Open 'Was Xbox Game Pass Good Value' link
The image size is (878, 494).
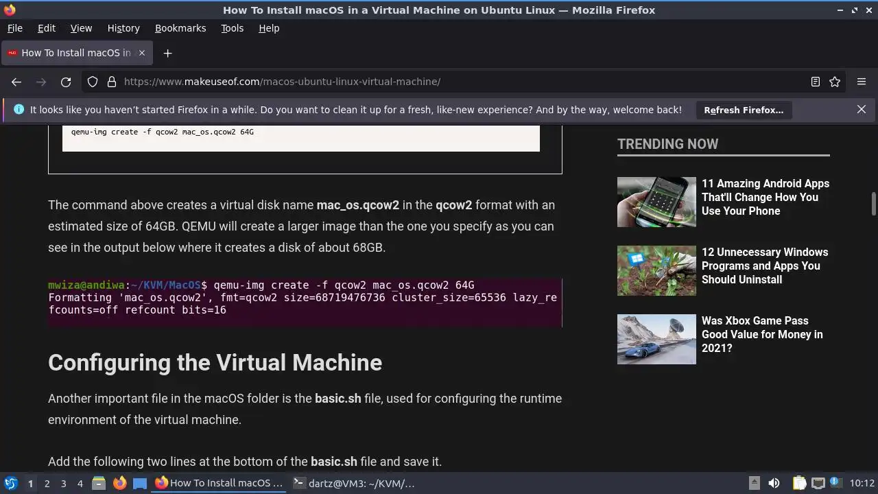pyautogui.click(x=762, y=334)
